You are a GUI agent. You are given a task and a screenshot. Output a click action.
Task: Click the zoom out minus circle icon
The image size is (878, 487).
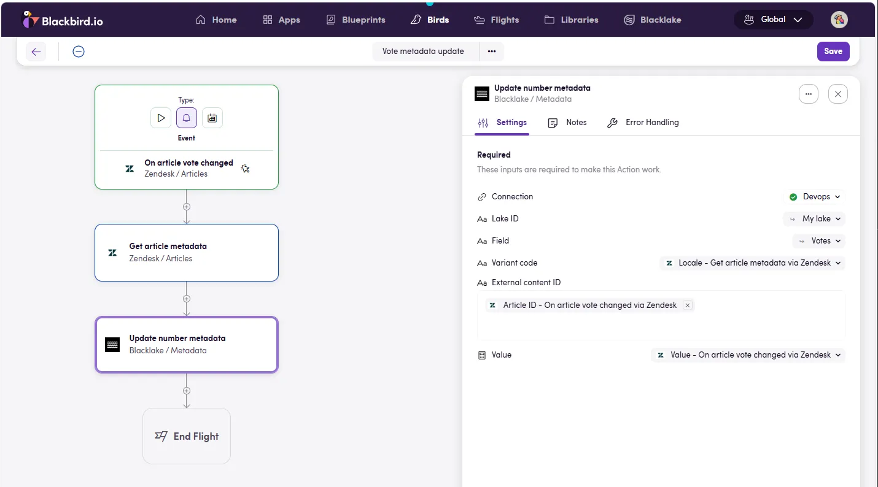pyautogui.click(x=79, y=52)
